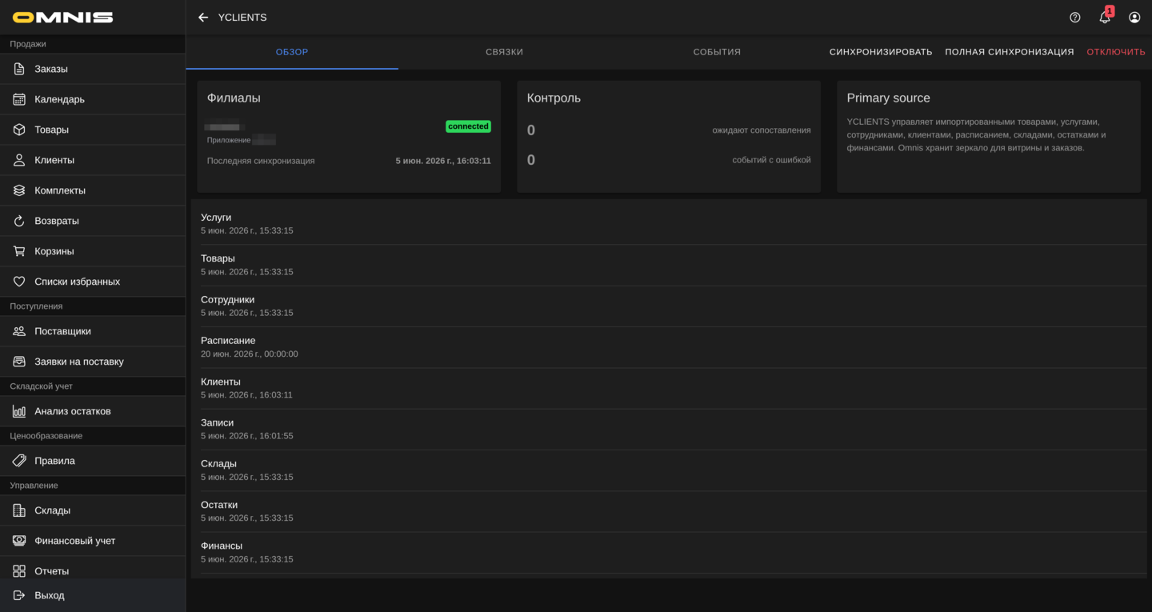Open Списки избранных menu item

93,282
